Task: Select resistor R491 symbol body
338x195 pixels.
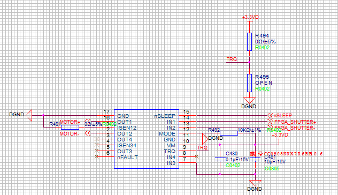Action: click(70, 127)
